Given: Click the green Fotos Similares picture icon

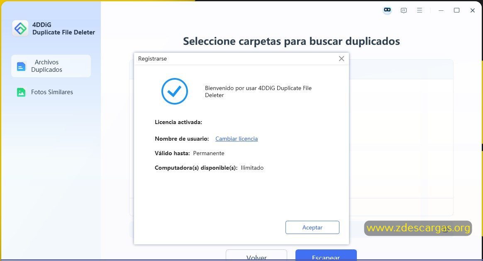Looking at the screenshot, I should 21,92.
